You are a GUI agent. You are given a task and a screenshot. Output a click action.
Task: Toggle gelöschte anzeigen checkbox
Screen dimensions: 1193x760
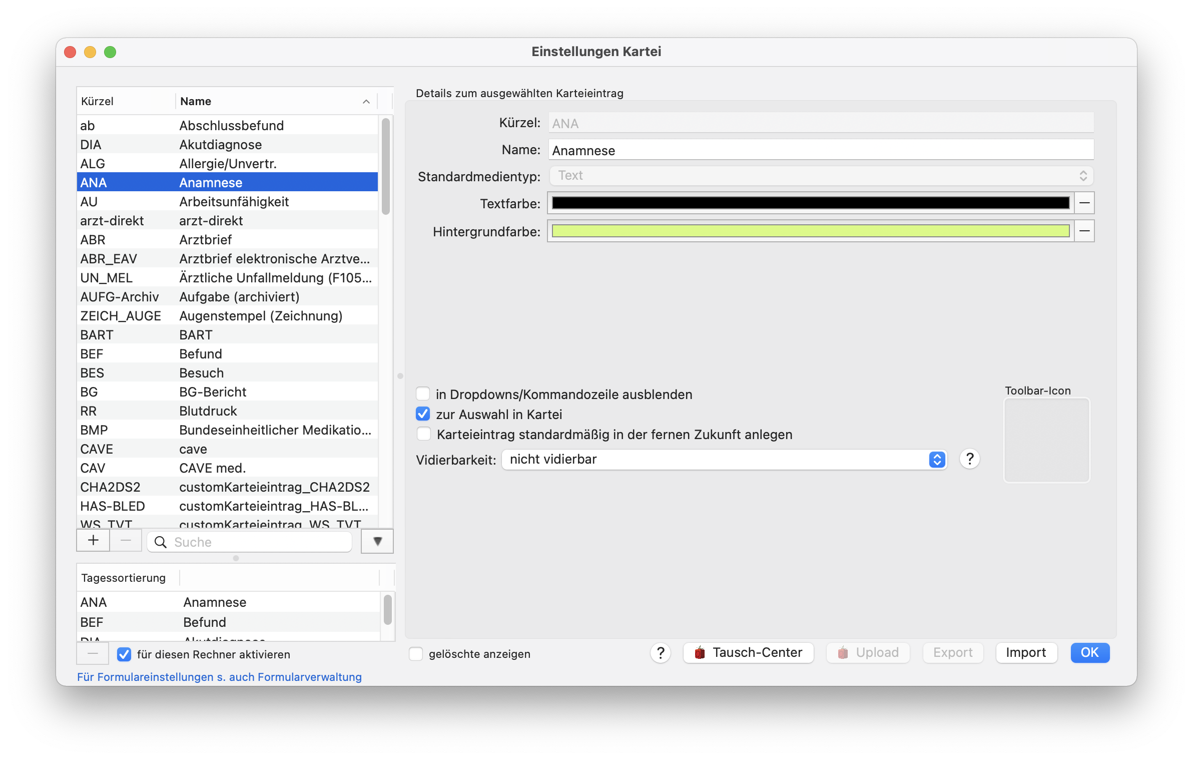(x=416, y=654)
